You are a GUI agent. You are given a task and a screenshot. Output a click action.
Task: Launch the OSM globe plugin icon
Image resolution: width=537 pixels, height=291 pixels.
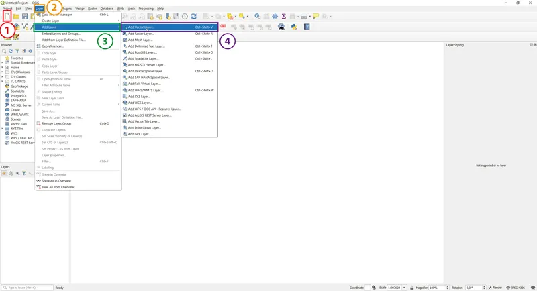click(x=281, y=27)
